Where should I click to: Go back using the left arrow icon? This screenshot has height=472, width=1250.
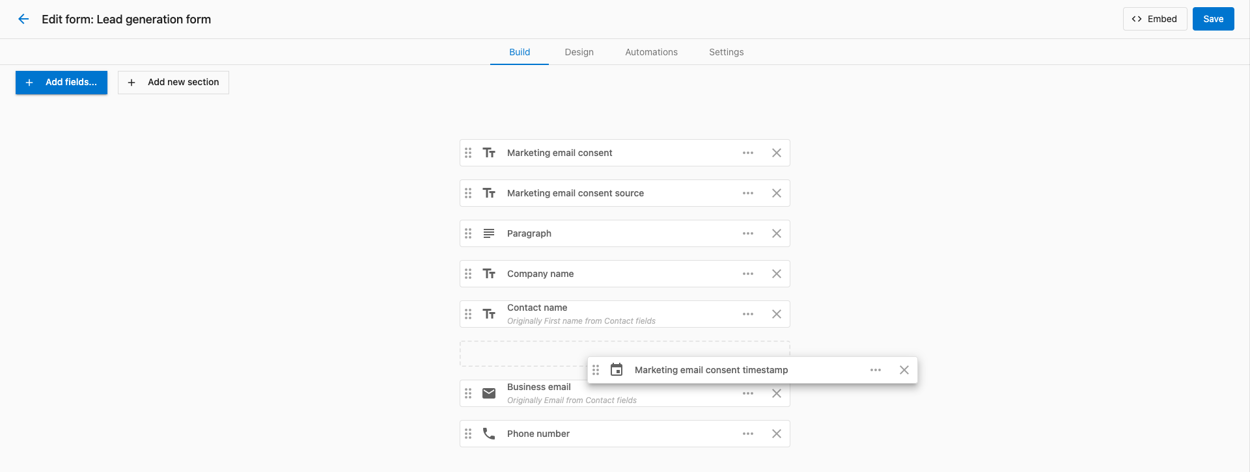(x=23, y=19)
